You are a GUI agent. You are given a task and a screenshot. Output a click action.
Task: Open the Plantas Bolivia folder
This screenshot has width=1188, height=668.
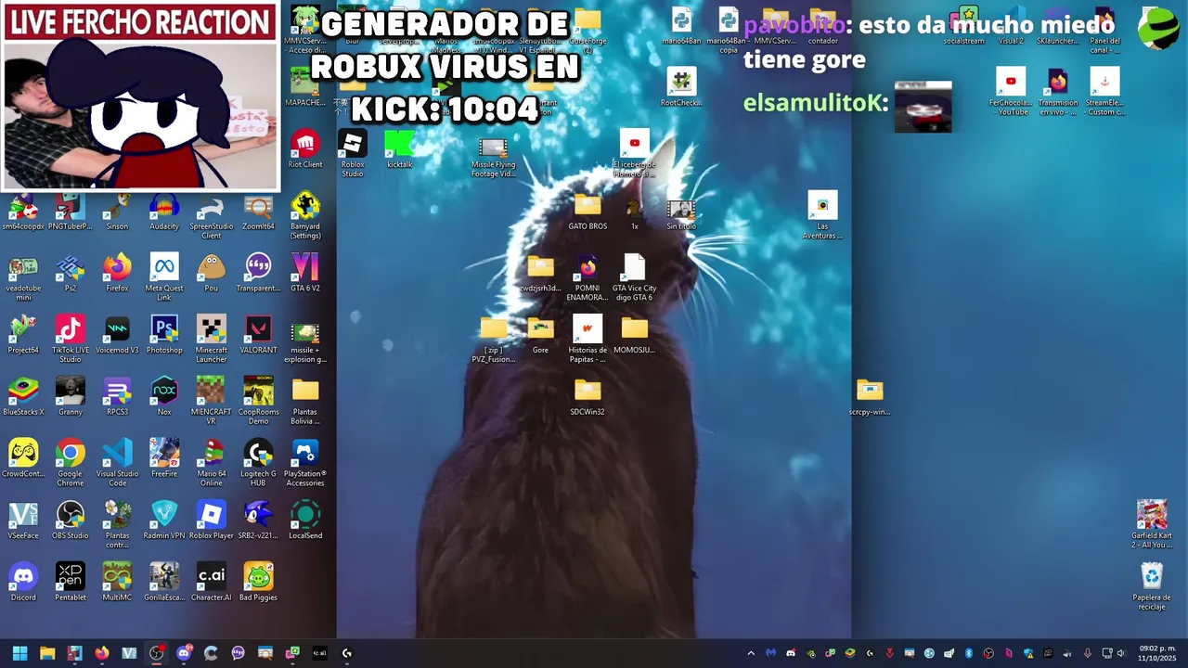305,402
